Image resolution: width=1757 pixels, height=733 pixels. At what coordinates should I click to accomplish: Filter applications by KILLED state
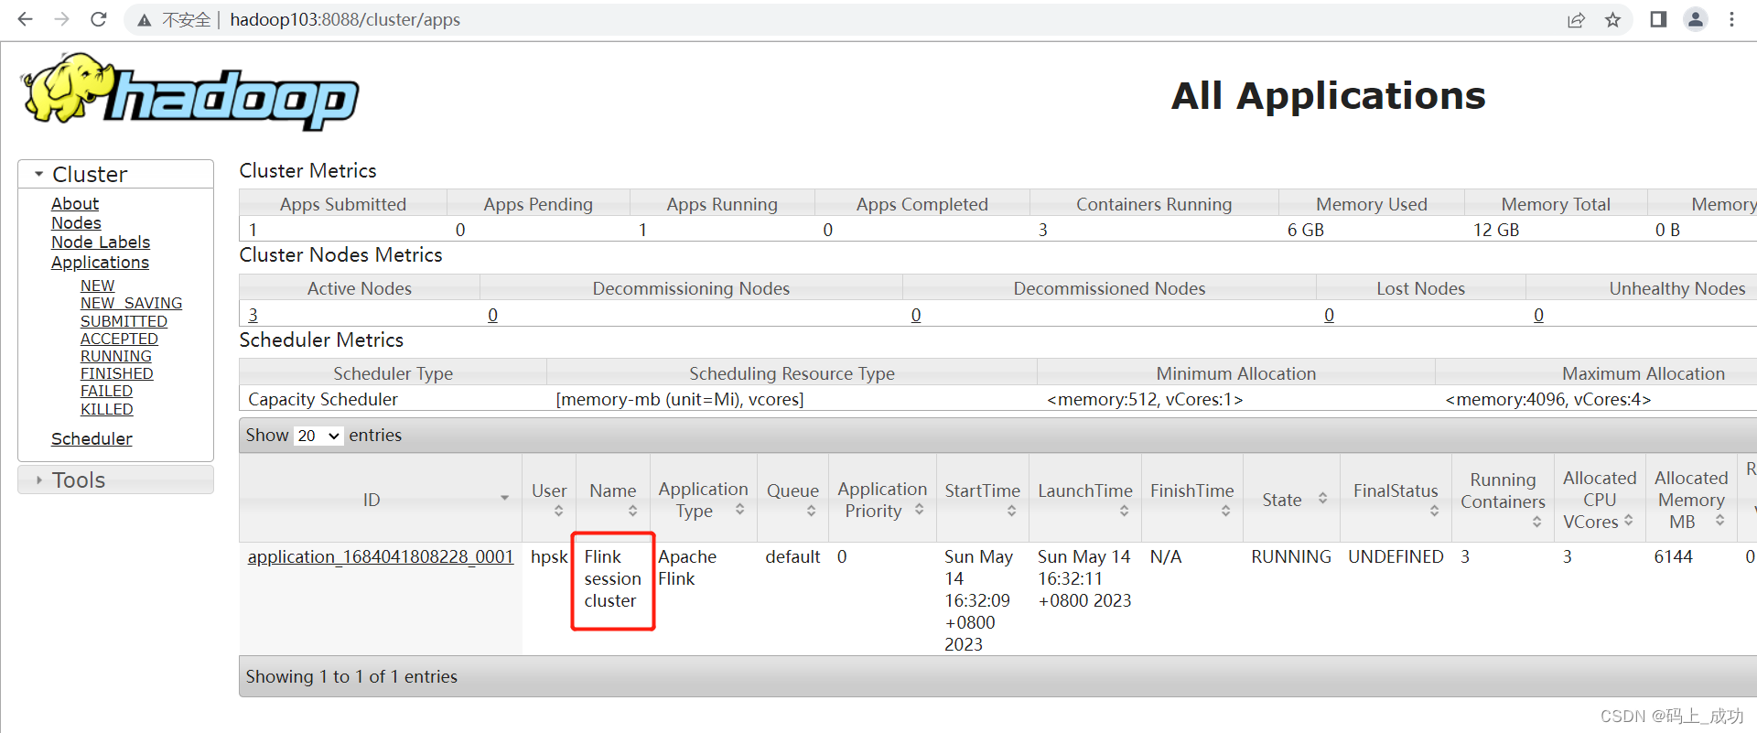(x=106, y=409)
